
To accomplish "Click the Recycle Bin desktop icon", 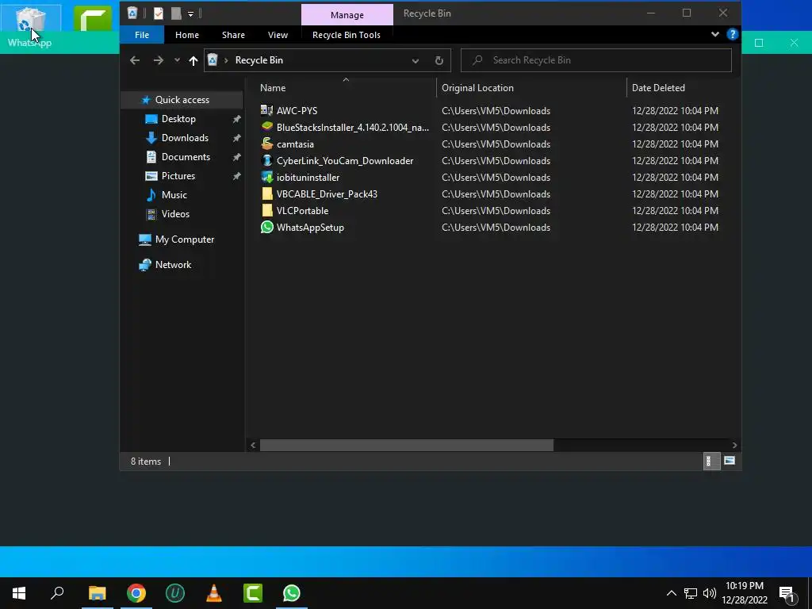I will pos(30,21).
